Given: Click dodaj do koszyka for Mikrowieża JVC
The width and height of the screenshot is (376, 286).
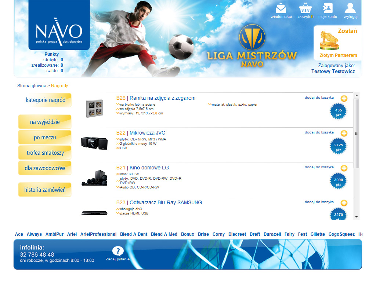Looking at the screenshot, I should point(319,132).
